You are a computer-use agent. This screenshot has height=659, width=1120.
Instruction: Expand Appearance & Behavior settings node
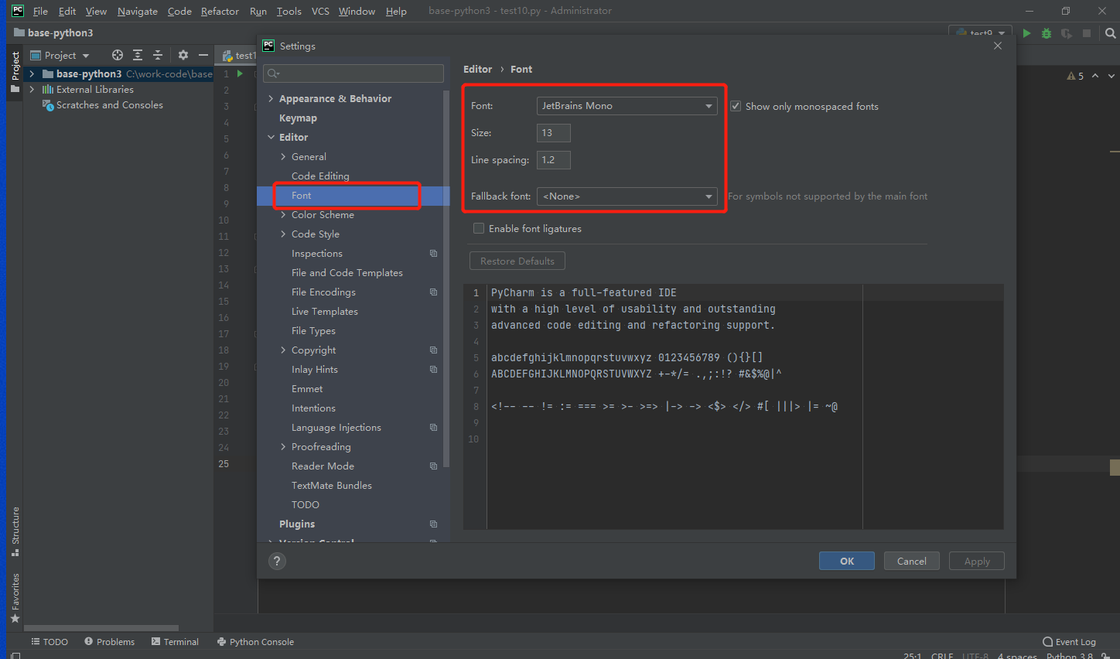point(271,99)
